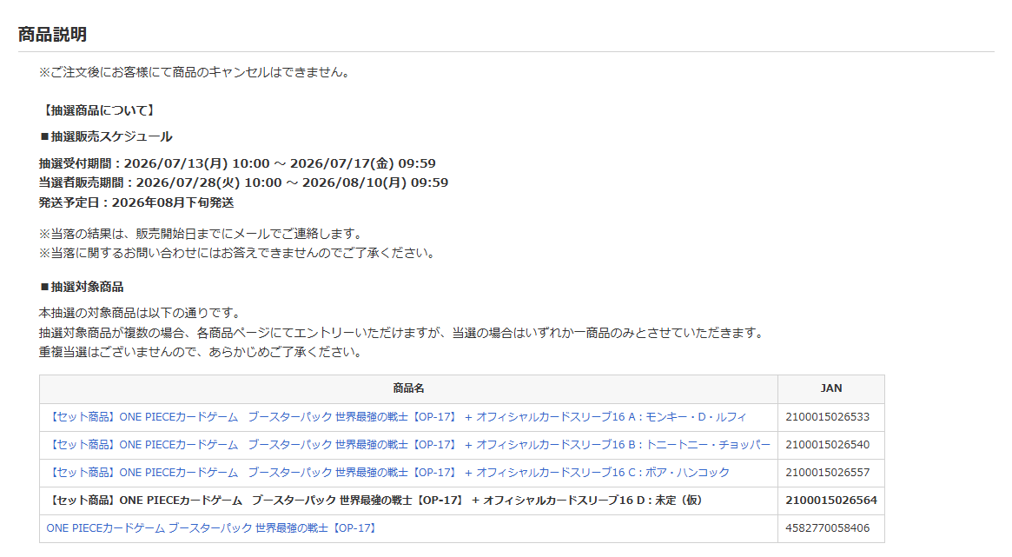Viewport: 1012px width, 557px height.
Task: Click sentence 重複当選はございませんので
Action: [x=202, y=353]
